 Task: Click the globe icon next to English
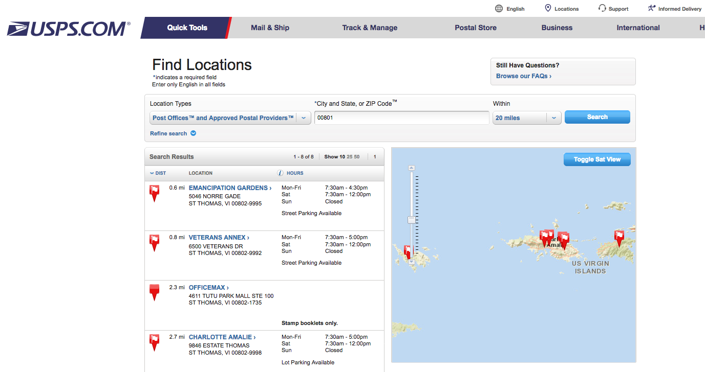498,8
